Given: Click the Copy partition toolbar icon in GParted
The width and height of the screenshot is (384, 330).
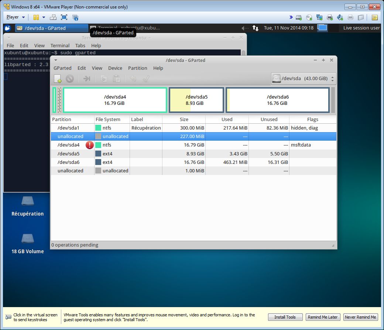Looking at the screenshot, I should click(x=104, y=79).
